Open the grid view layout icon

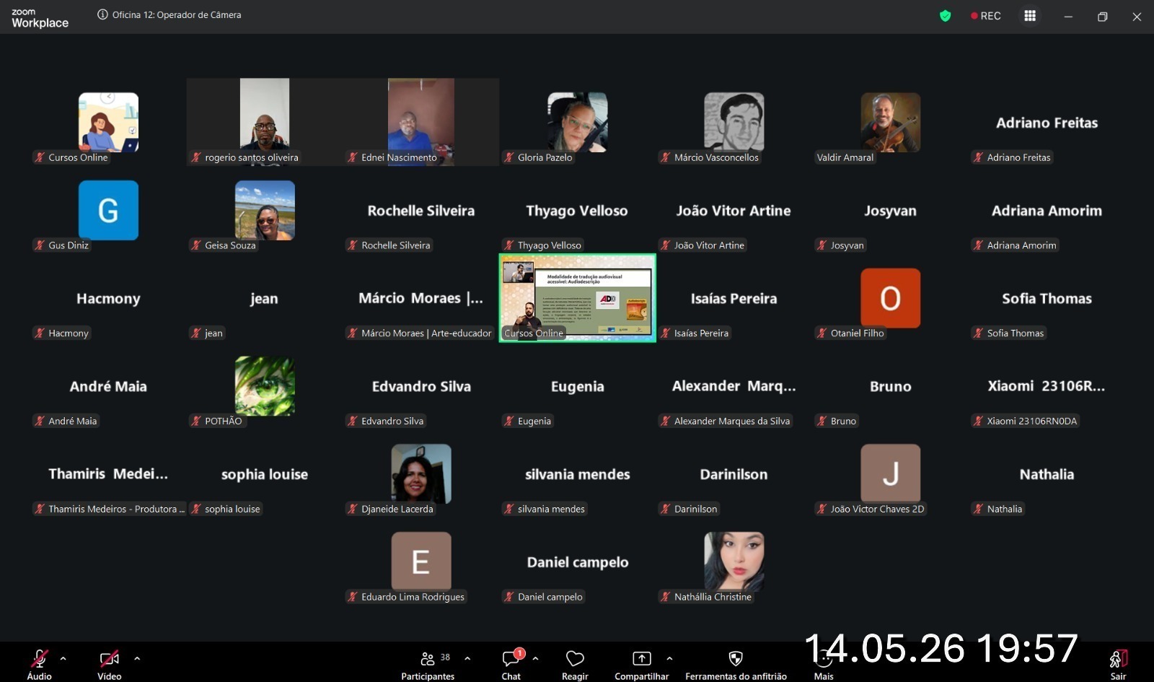(x=1030, y=16)
